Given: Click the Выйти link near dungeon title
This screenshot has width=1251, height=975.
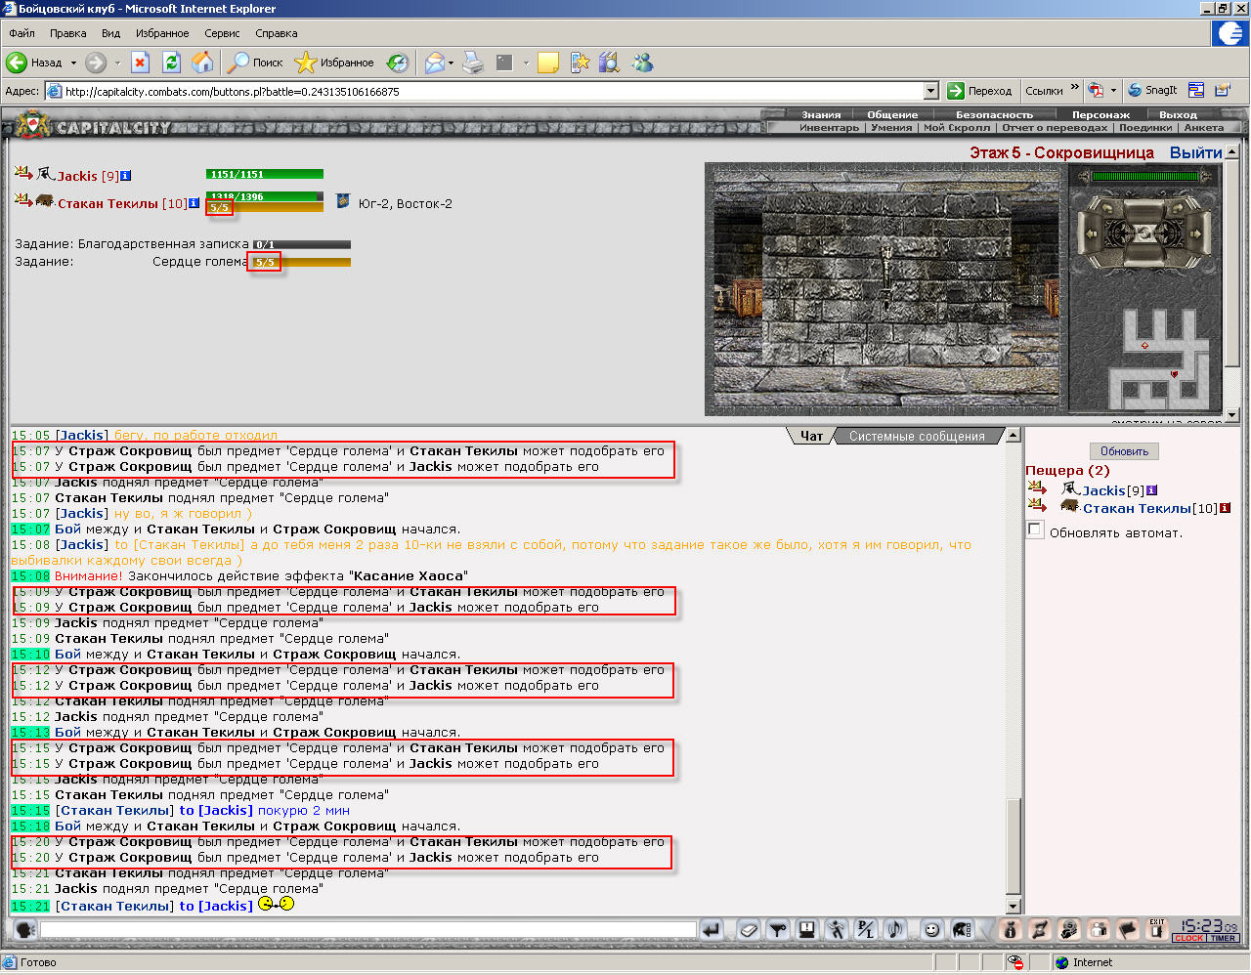Looking at the screenshot, I should (x=1195, y=152).
